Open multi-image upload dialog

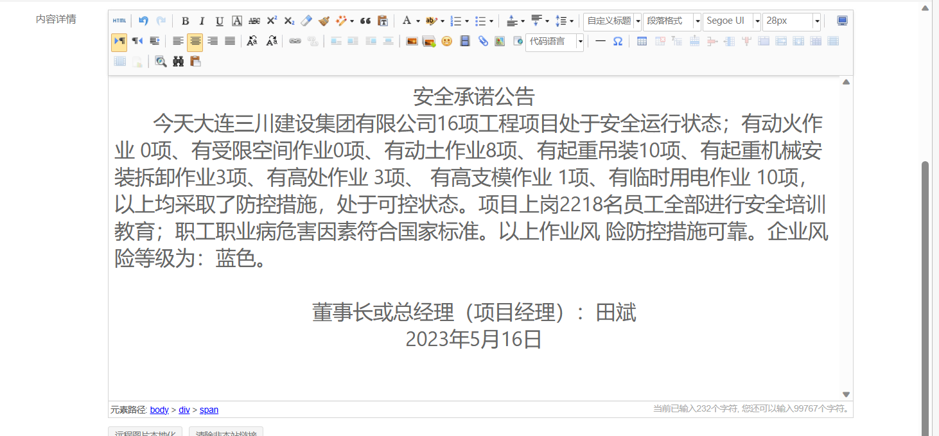pos(429,41)
